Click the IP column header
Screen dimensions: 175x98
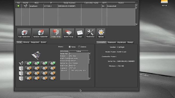[x=51, y=3]
